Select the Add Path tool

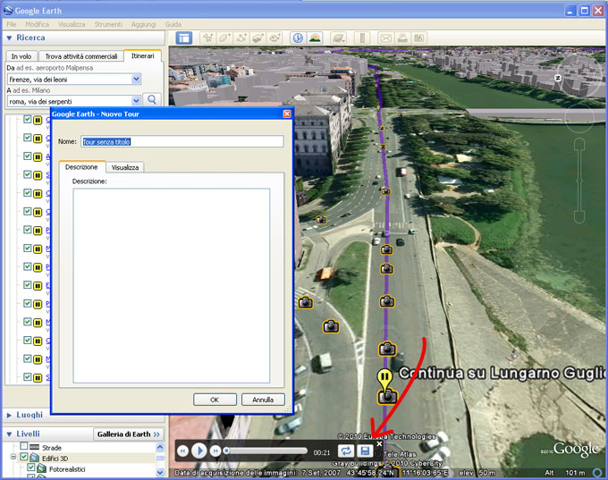pyautogui.click(x=242, y=38)
